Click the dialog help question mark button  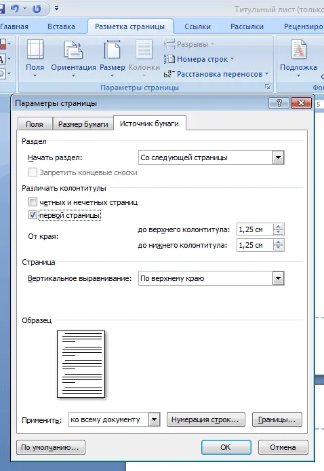coord(279,103)
